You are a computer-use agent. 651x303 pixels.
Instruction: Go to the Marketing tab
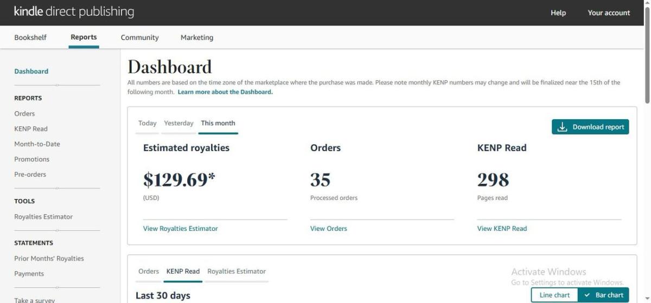(x=196, y=37)
